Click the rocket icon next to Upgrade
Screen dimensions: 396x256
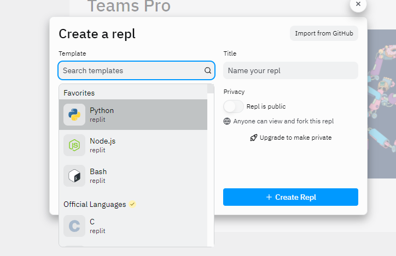(x=254, y=138)
